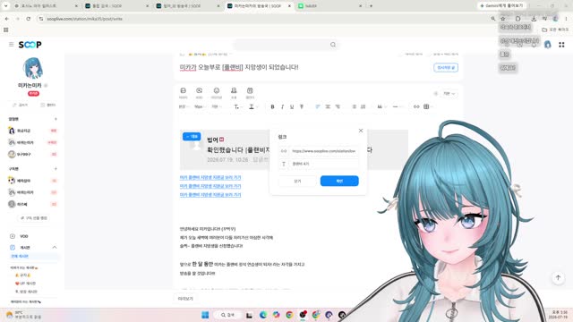Viewport: 573px width, 322px height.
Task: Open the paragraph style dropdown
Action: click(x=184, y=106)
